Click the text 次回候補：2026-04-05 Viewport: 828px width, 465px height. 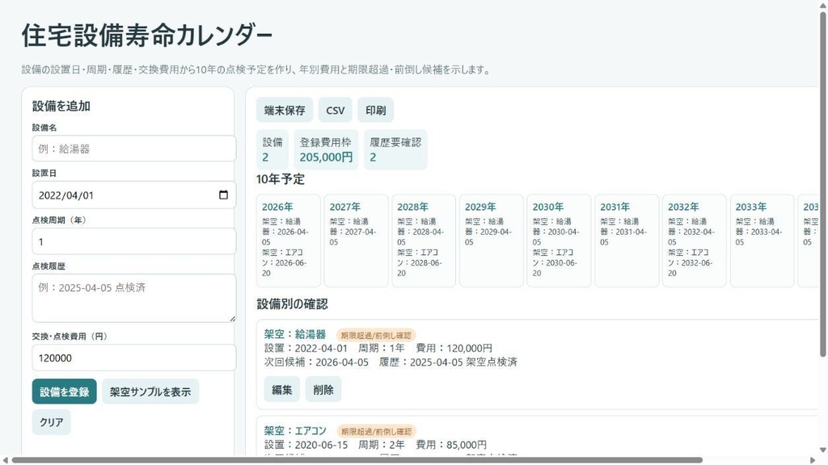pyautogui.click(x=316, y=362)
